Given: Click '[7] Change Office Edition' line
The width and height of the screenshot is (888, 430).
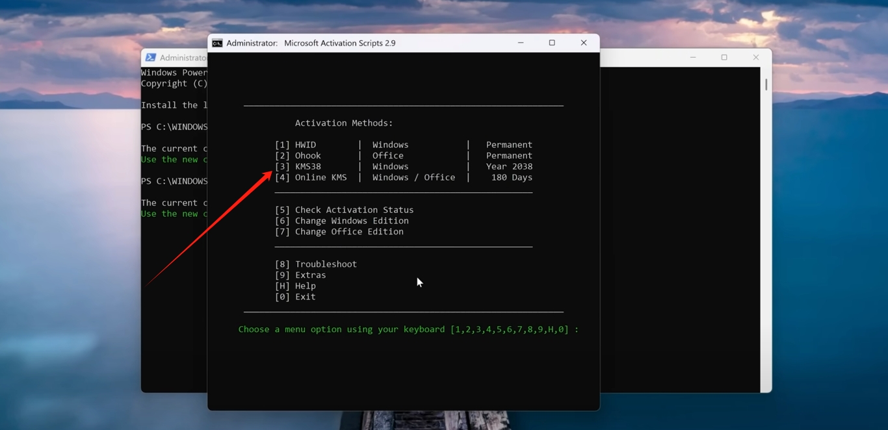Looking at the screenshot, I should click(339, 232).
